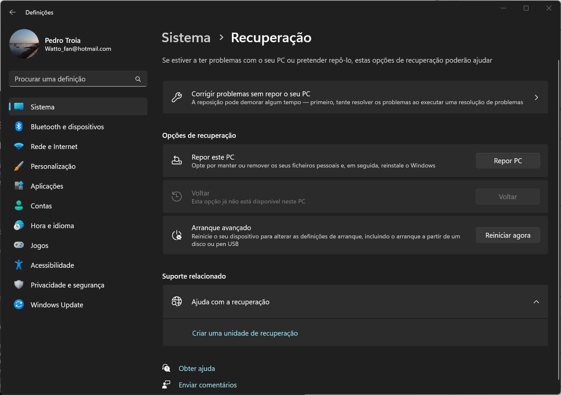Click the Windows Update sync icon
The height and width of the screenshot is (395, 561).
coord(19,305)
